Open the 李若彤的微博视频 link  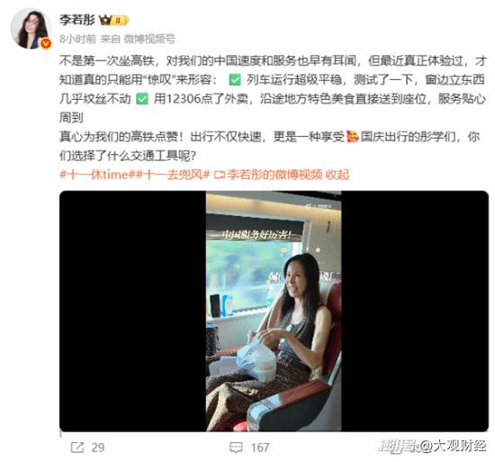coord(274,175)
